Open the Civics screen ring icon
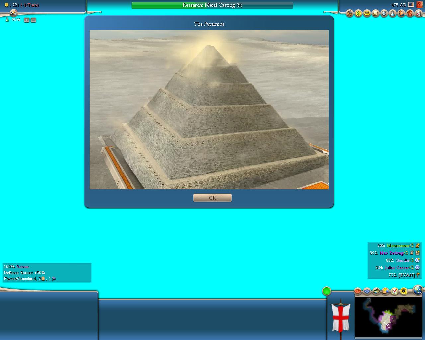 point(367,13)
